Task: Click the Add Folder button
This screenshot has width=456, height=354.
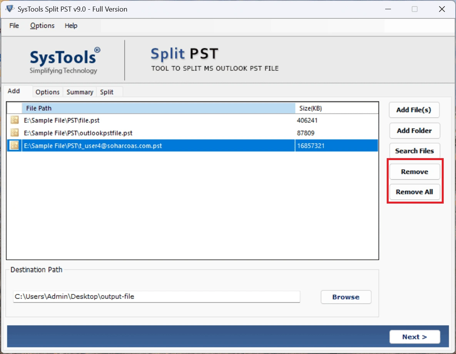Action: click(414, 130)
